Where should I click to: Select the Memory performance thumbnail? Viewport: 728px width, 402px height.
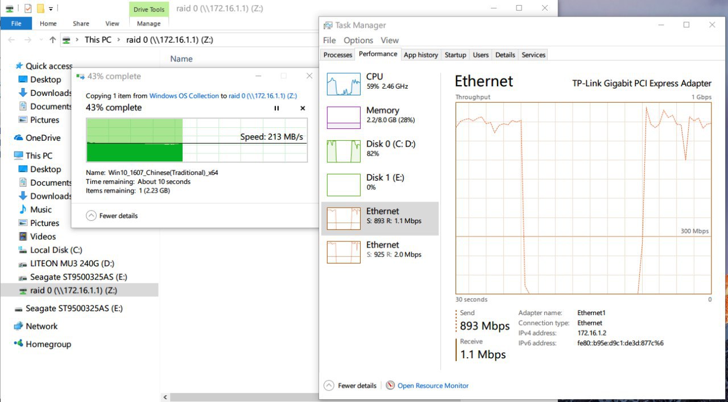[x=344, y=118]
